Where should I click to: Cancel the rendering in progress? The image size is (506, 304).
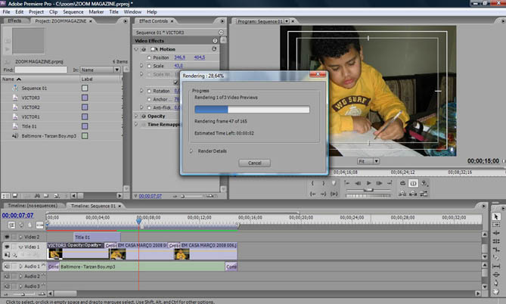point(253,163)
